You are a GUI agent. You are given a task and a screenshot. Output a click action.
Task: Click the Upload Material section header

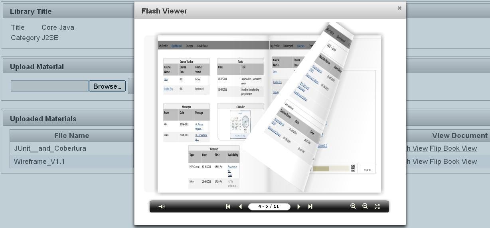[x=37, y=67]
